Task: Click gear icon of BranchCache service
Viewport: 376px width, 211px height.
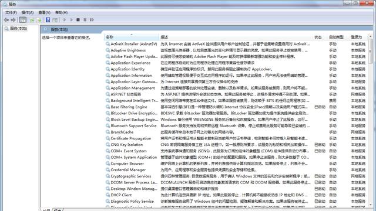Action: (108, 132)
